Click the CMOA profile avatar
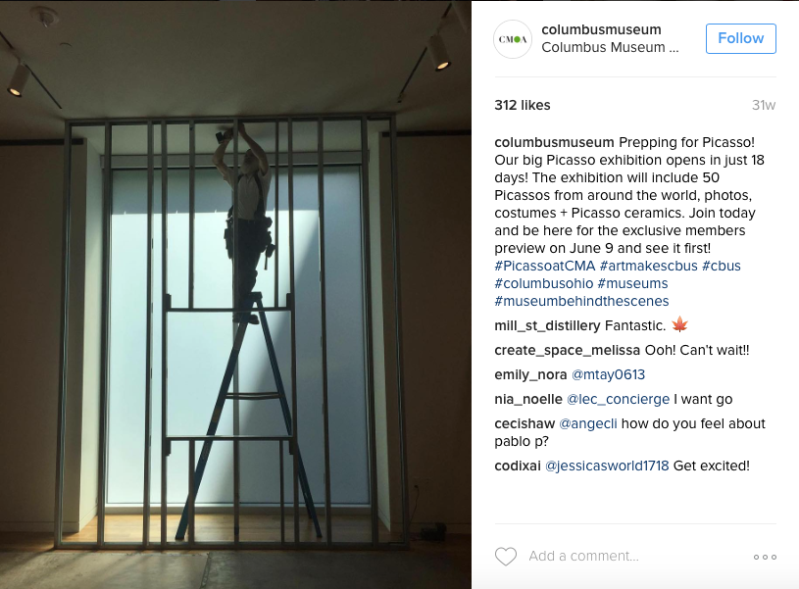 pyautogui.click(x=513, y=39)
